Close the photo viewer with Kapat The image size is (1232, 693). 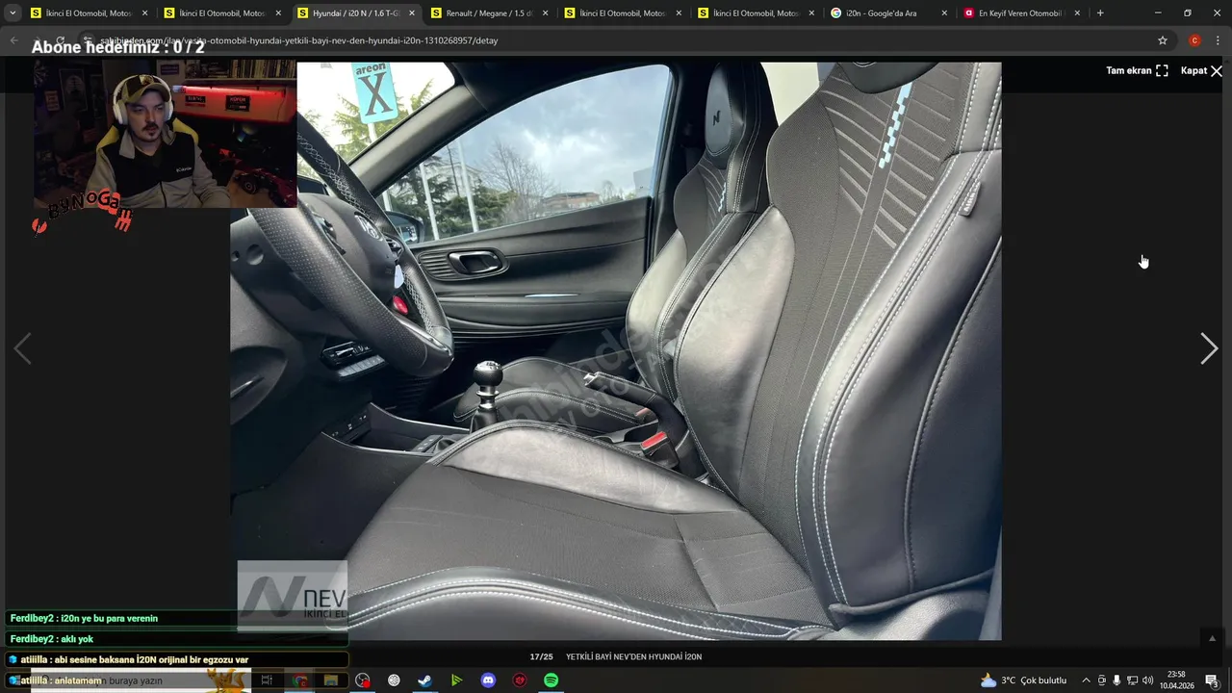coord(1201,70)
